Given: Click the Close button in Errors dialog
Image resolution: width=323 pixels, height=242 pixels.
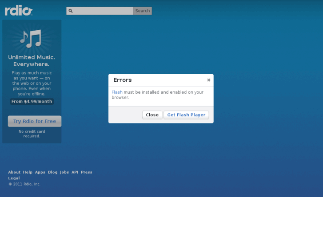Looking at the screenshot, I should 152,115.
